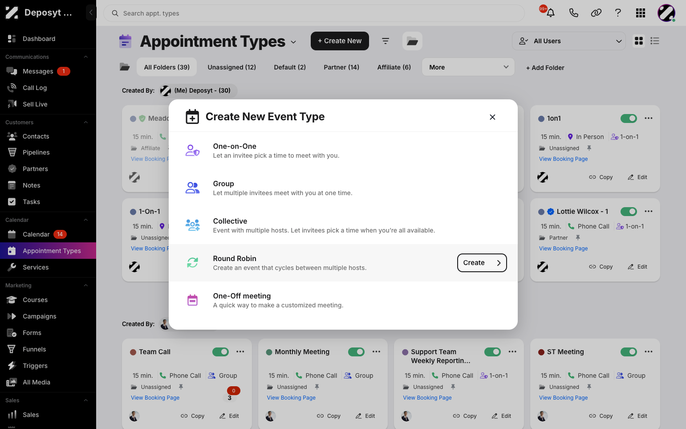Open the link icon in top bar
The image size is (686, 429).
(596, 13)
